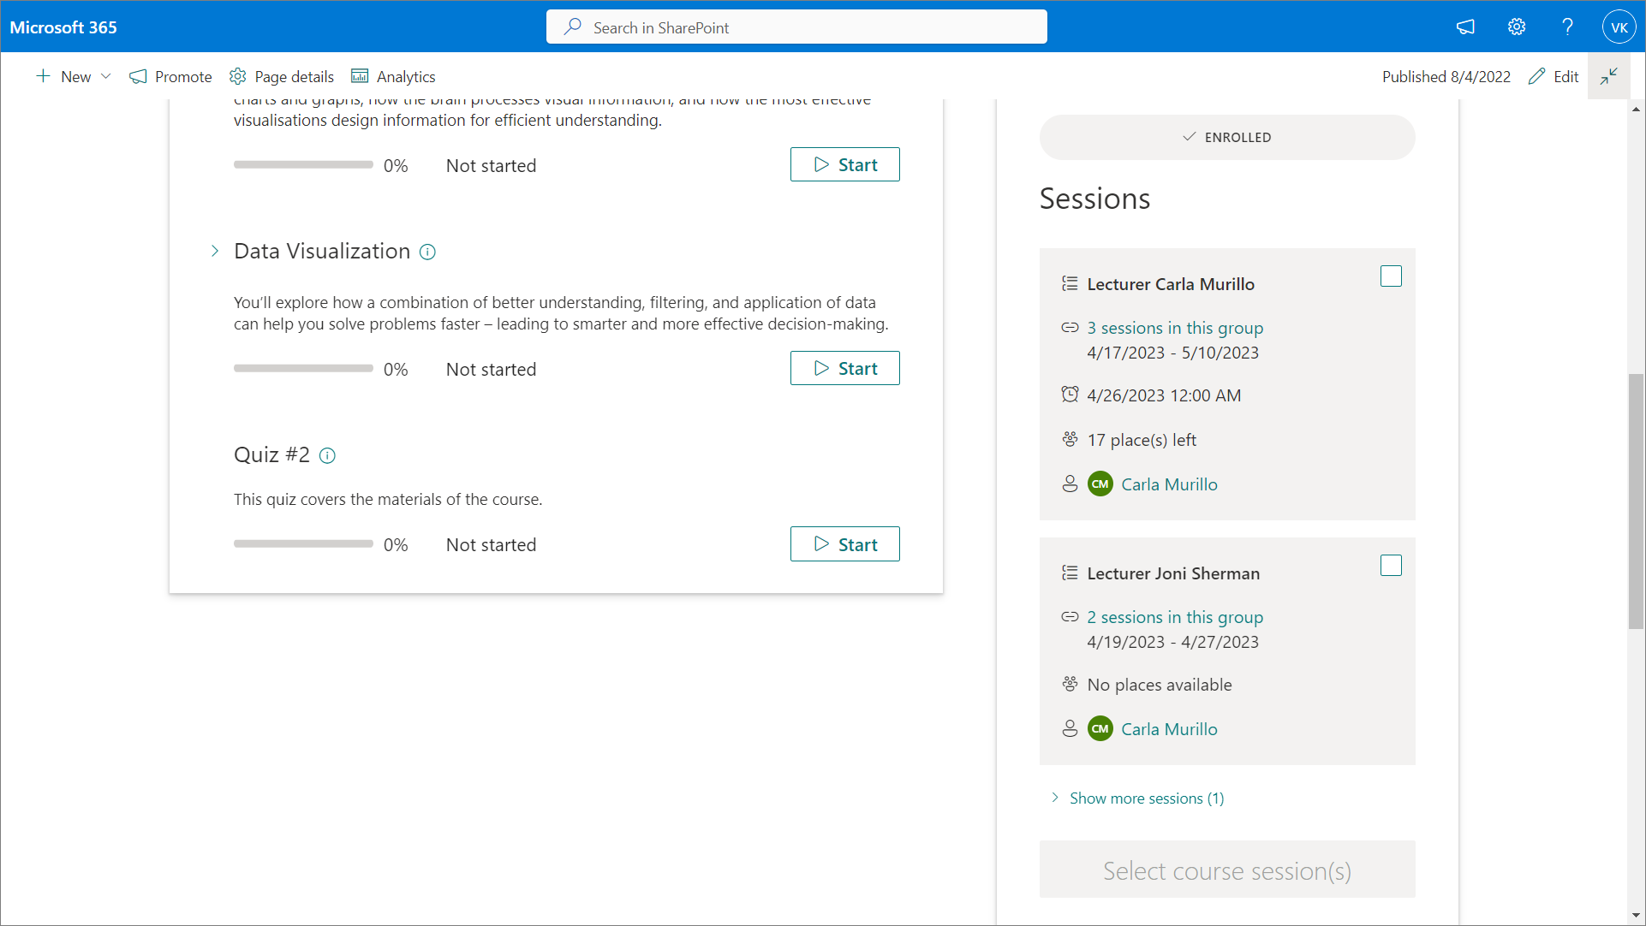1646x926 pixels.
Task: Open the New dropdown arrow
Action: [106, 76]
